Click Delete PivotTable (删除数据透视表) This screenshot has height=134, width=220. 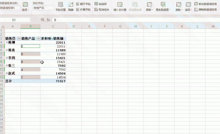coord(206,10)
